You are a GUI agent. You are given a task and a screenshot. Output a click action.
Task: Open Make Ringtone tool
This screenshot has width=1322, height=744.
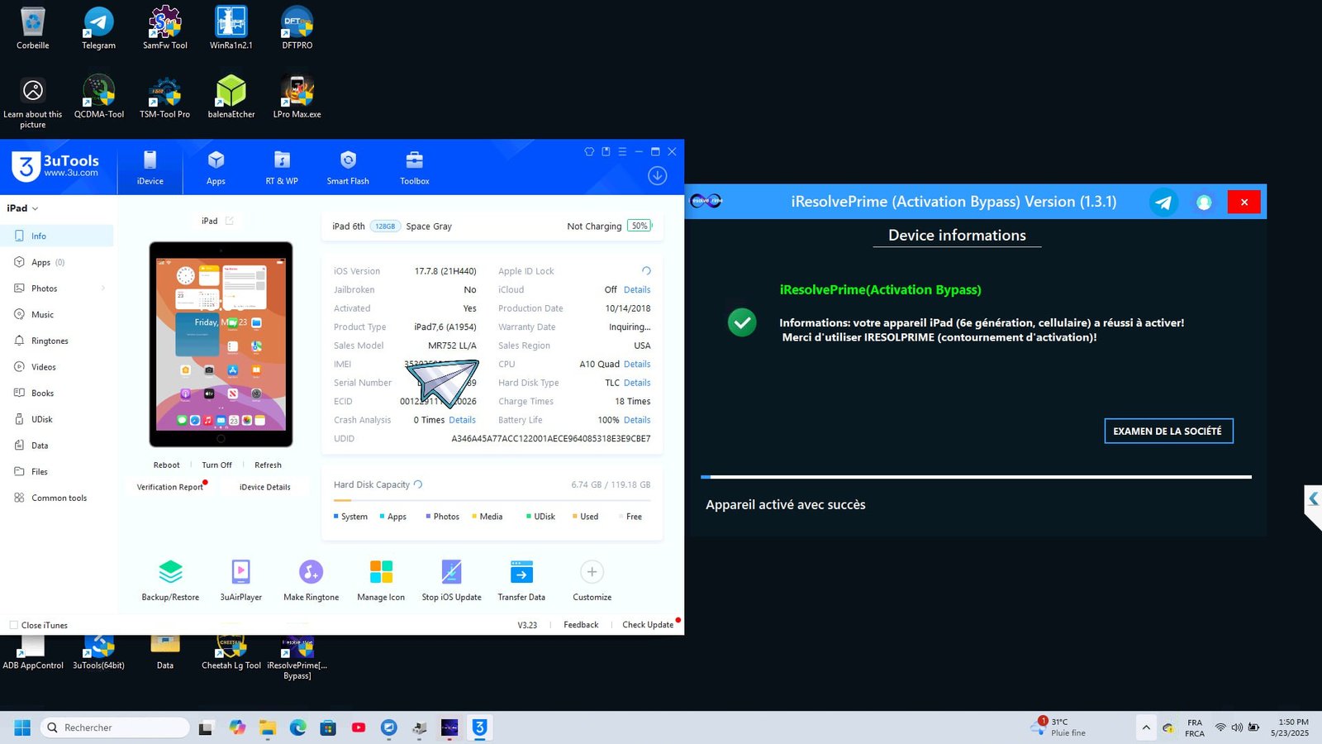point(311,580)
